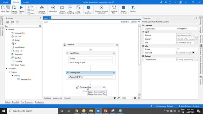Collapse the Input properties section
203x114 pixels.
click(143, 32)
